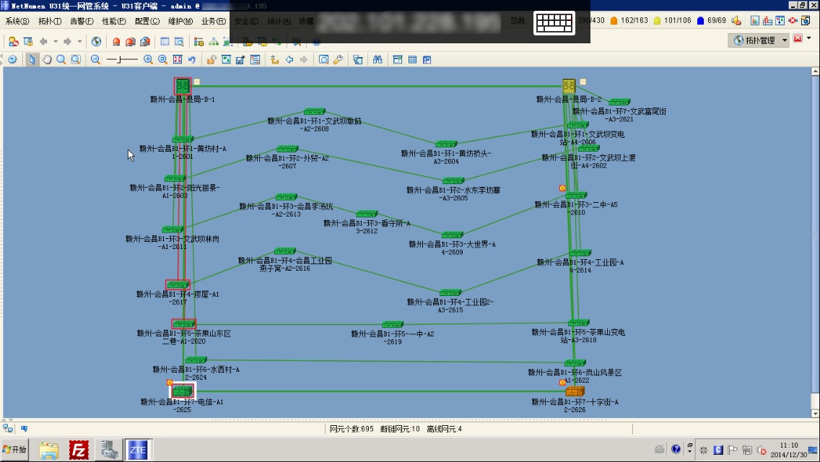Click vertical scrollbar up arrow
The image size is (820, 462).
(x=815, y=71)
